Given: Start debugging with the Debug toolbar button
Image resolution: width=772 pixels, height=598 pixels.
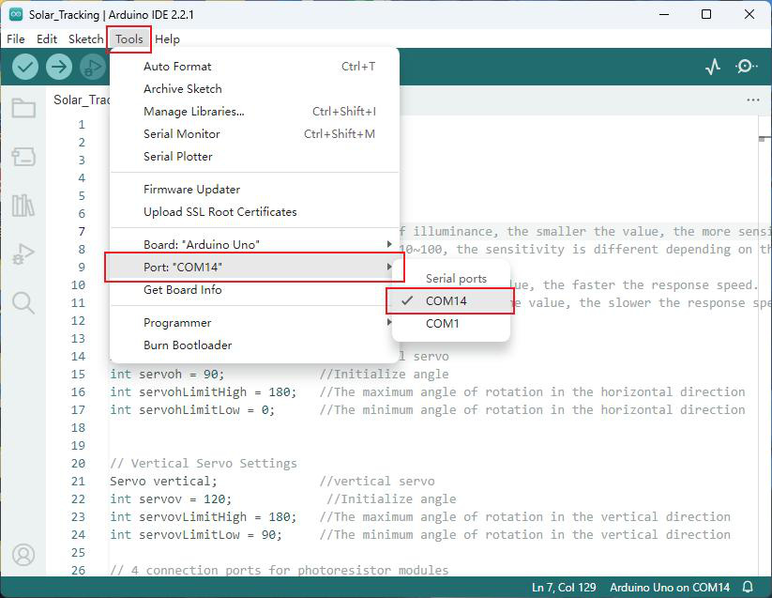Looking at the screenshot, I should point(93,67).
